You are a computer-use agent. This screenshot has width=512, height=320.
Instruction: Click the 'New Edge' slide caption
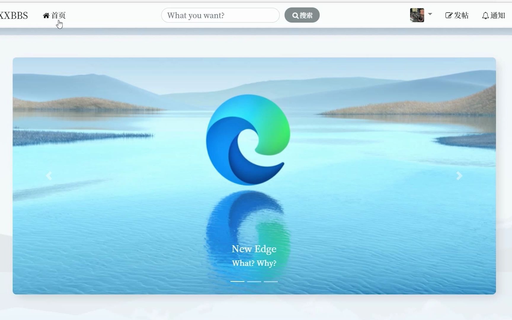(x=254, y=249)
